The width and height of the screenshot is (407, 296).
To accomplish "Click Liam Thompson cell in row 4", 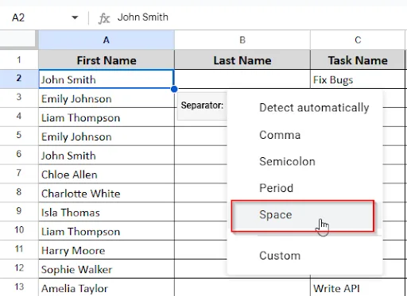I will [x=107, y=117].
